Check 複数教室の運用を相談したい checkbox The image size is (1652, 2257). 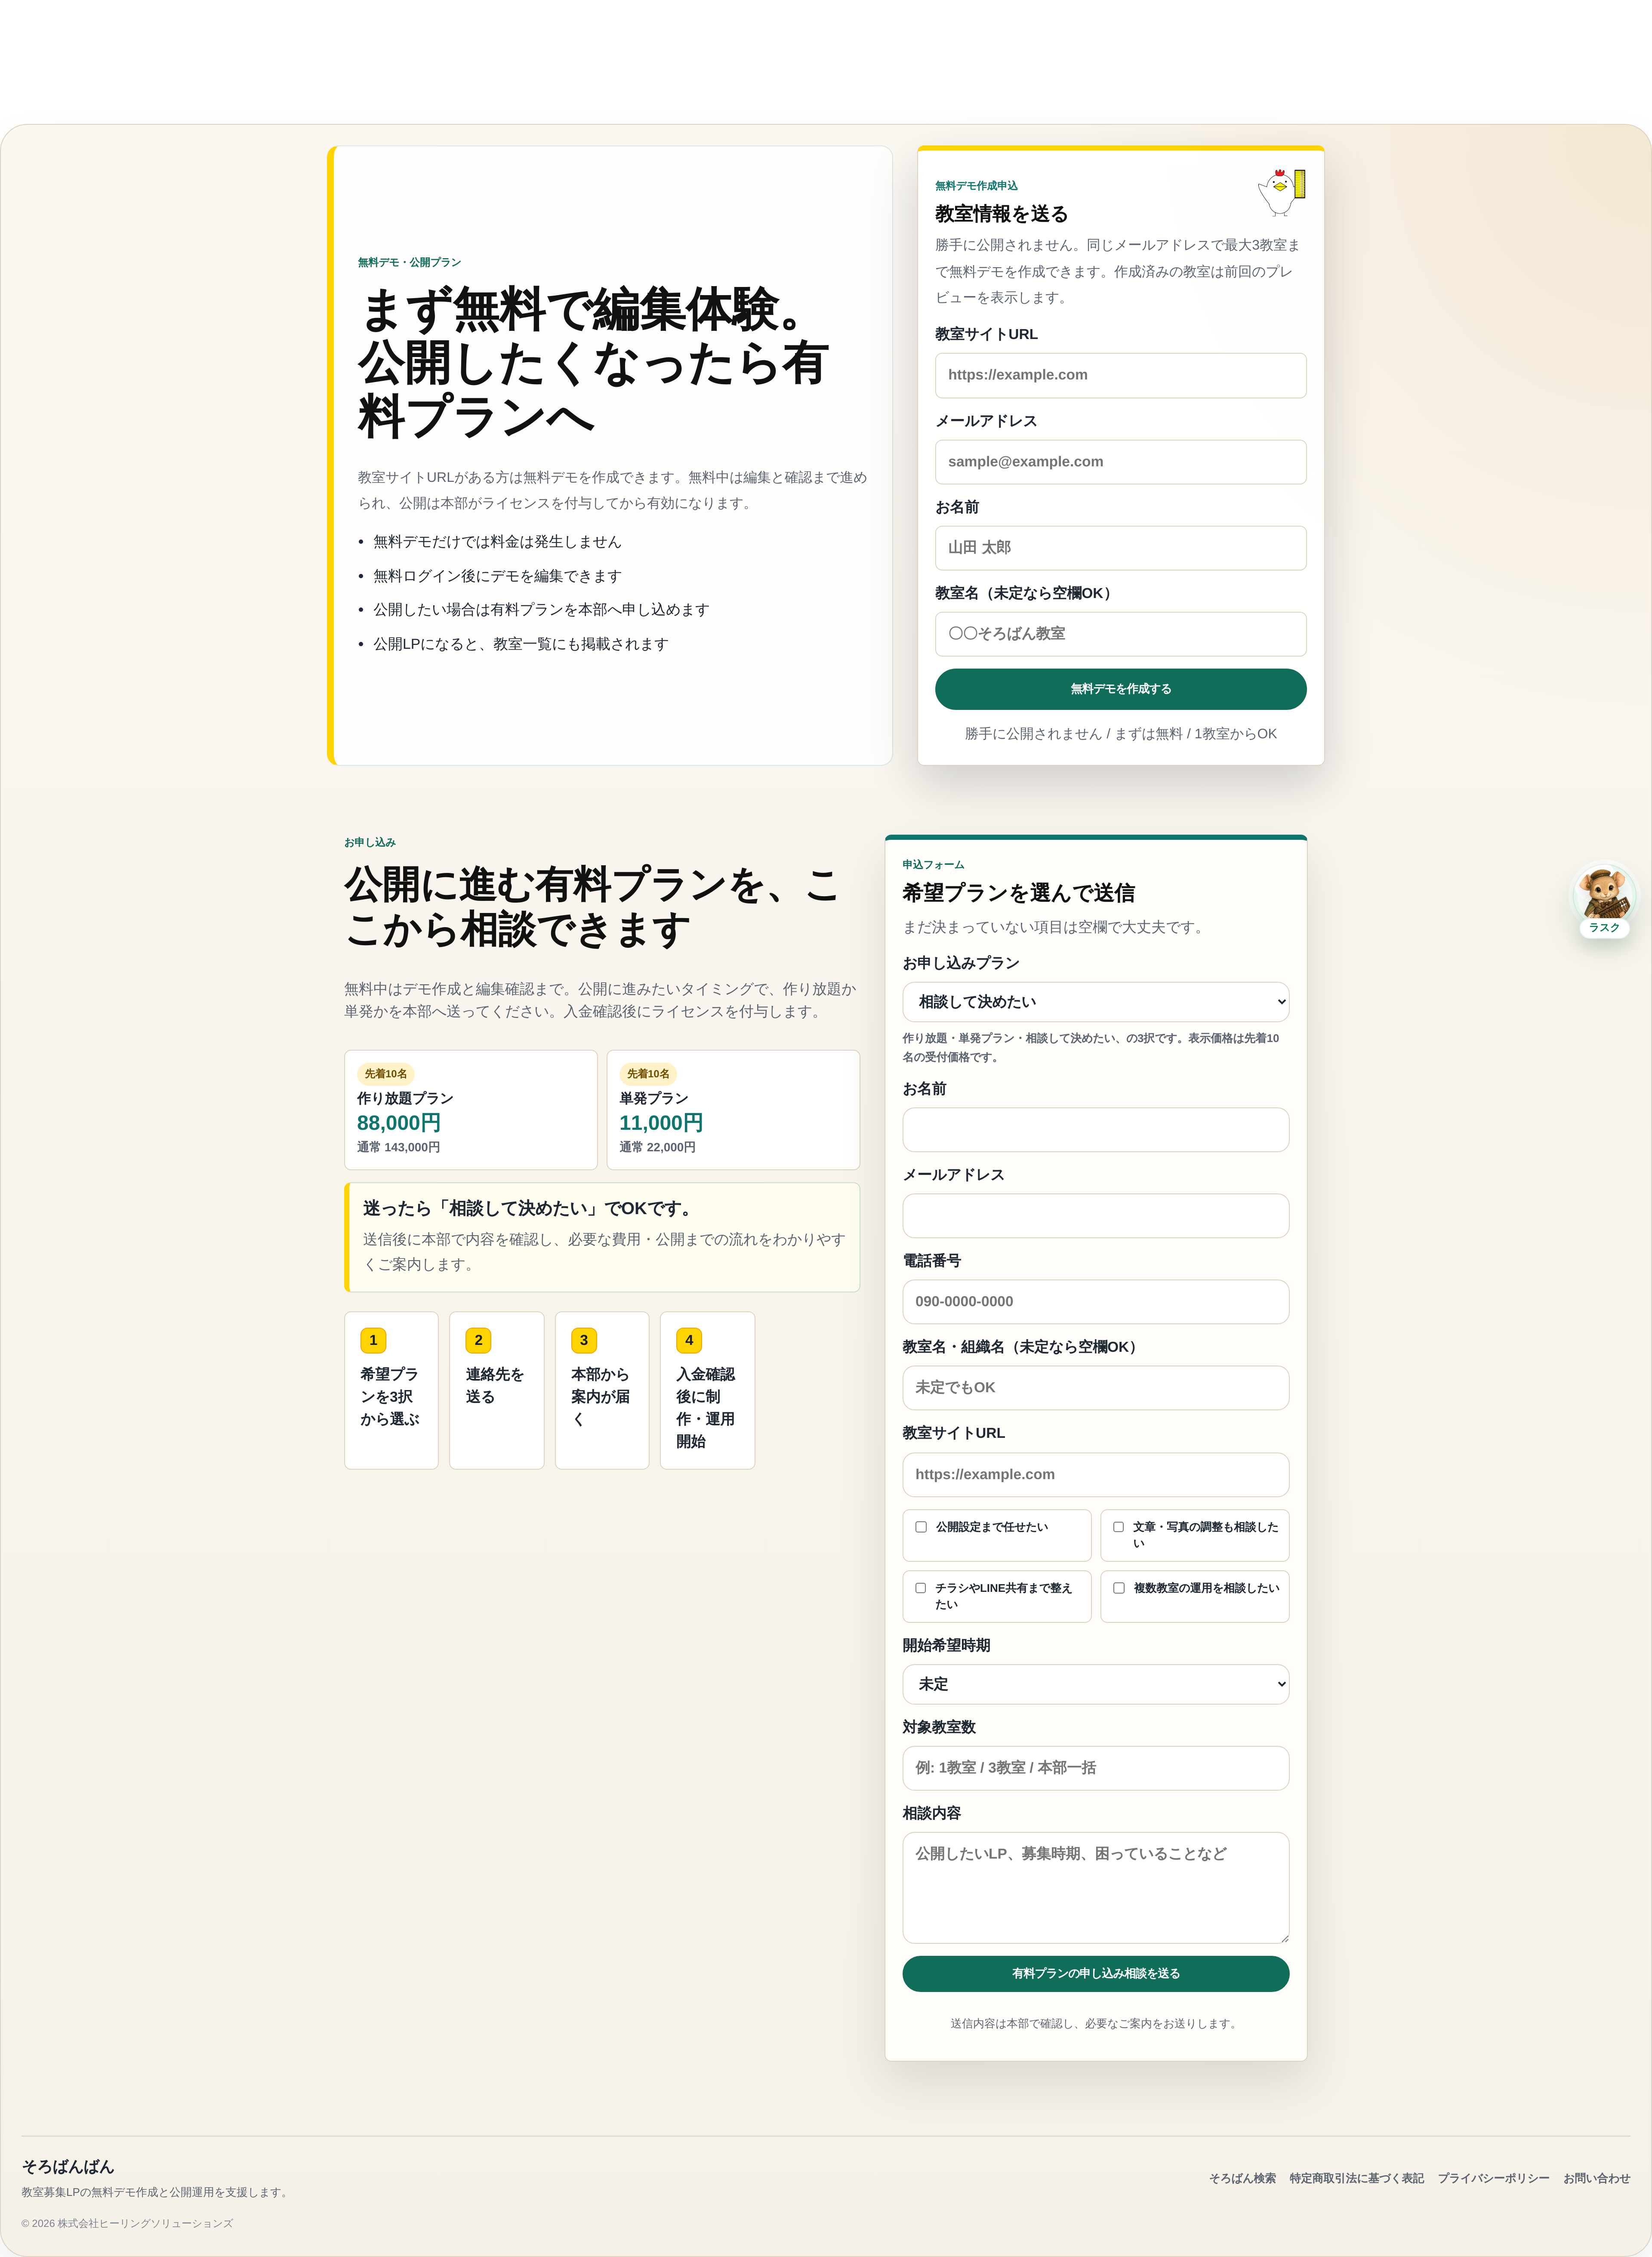pos(1118,1588)
